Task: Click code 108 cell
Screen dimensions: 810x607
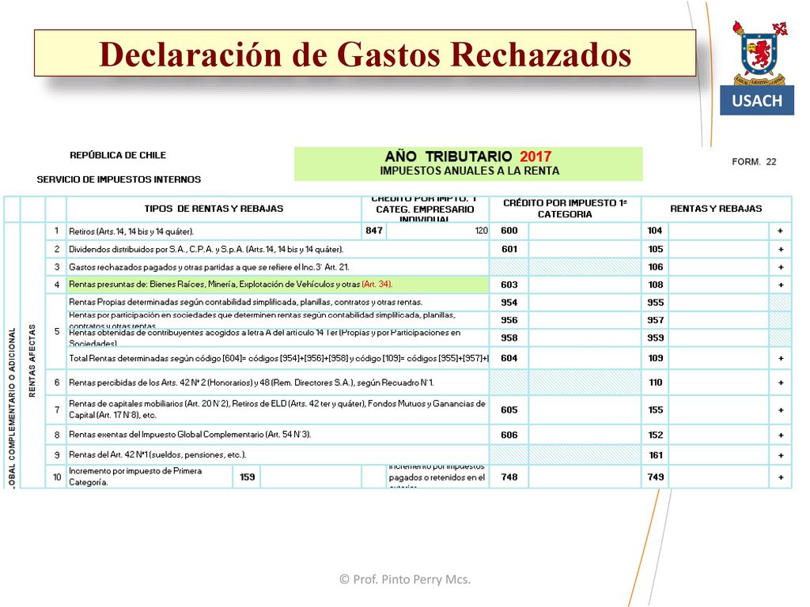Action: (x=655, y=285)
